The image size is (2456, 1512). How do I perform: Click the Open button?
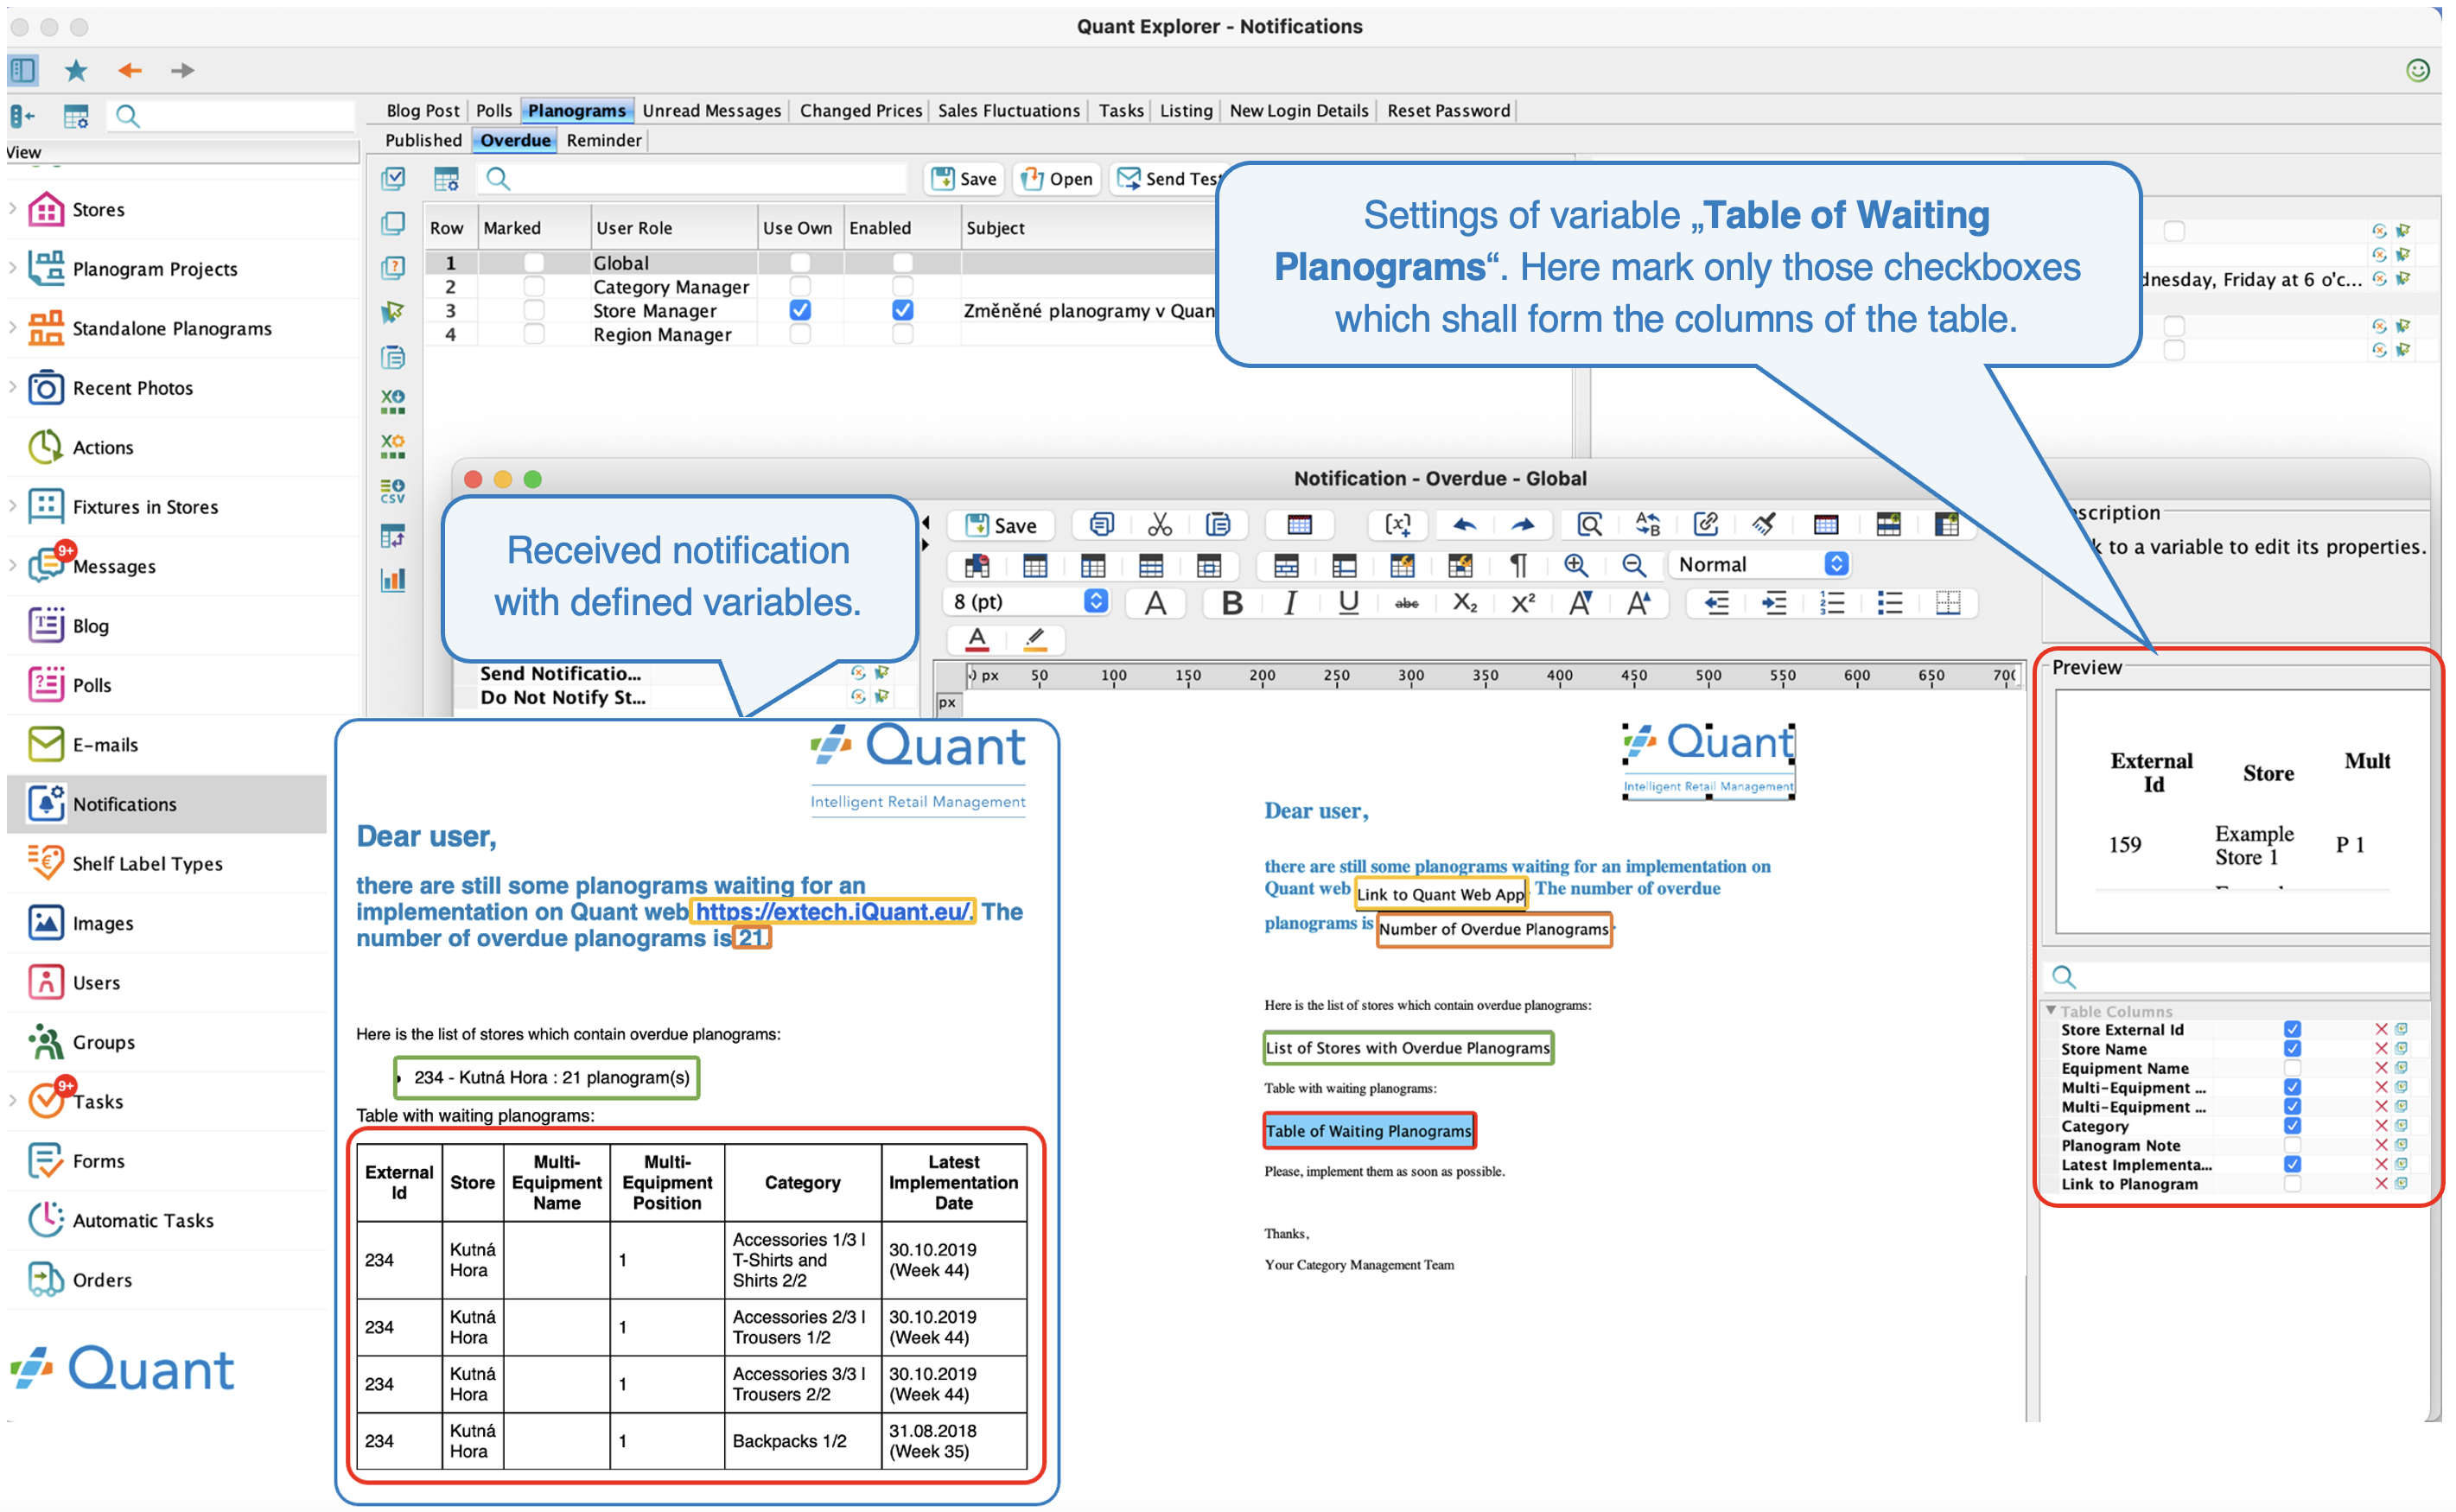coord(1058,179)
